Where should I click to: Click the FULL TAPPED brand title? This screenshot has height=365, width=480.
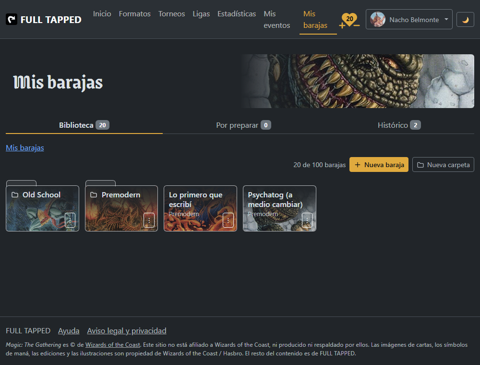click(51, 20)
